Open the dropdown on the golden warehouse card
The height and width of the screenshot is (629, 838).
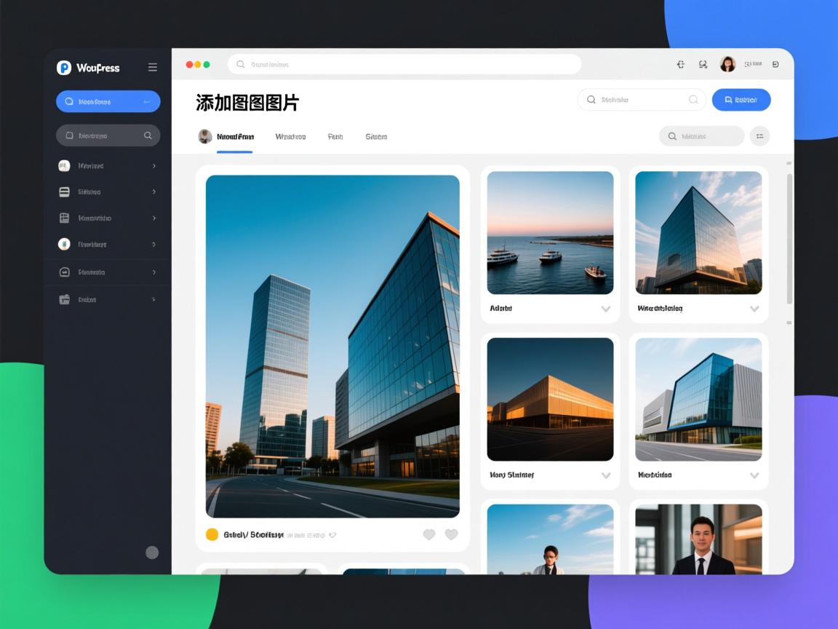606,475
